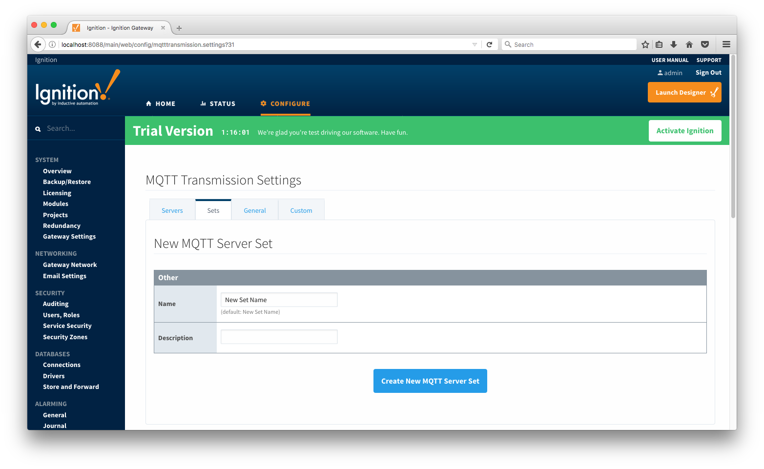Open Security Zones in the sidebar
764x469 pixels.
65,337
